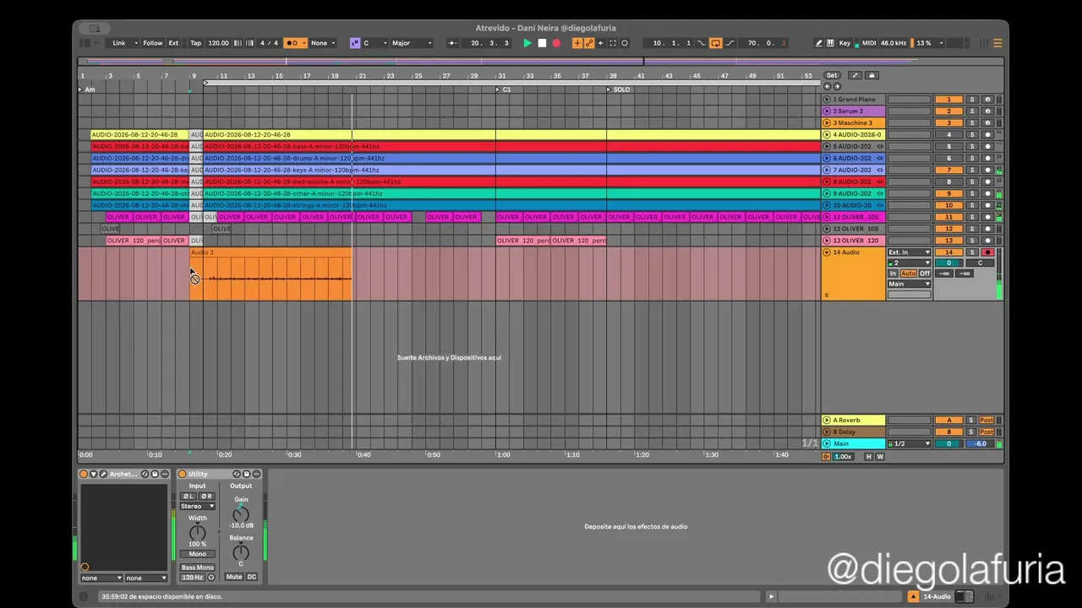Click the Mute button in Utility
Image resolution: width=1082 pixels, height=608 pixels.
[234, 577]
